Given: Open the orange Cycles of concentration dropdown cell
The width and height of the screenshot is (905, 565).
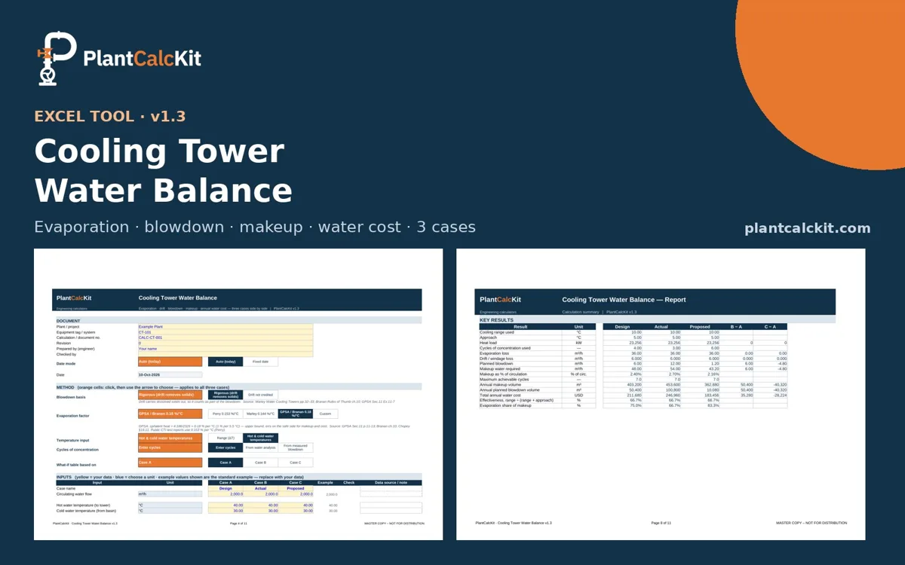Looking at the screenshot, I should [170, 447].
